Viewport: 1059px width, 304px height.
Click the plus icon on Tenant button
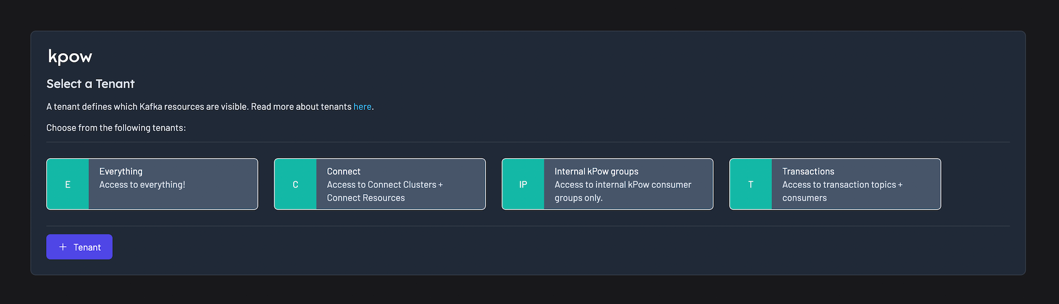pos(63,247)
